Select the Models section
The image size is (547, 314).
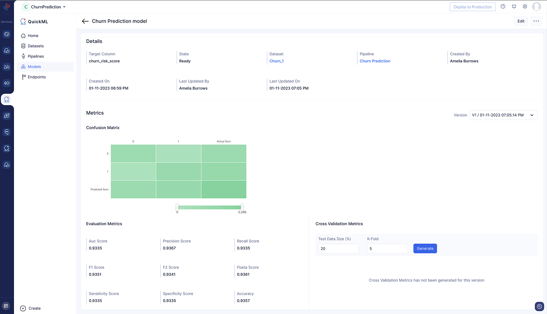(x=34, y=66)
